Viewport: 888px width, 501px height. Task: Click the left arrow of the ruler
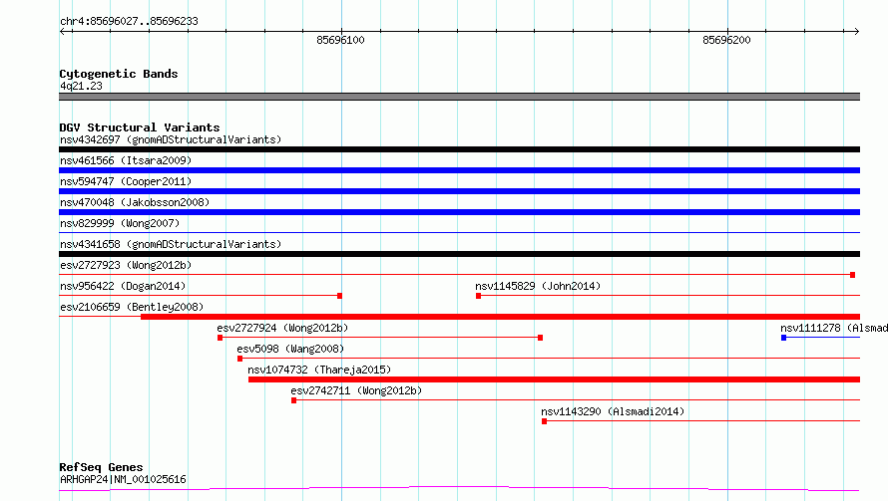click(64, 31)
